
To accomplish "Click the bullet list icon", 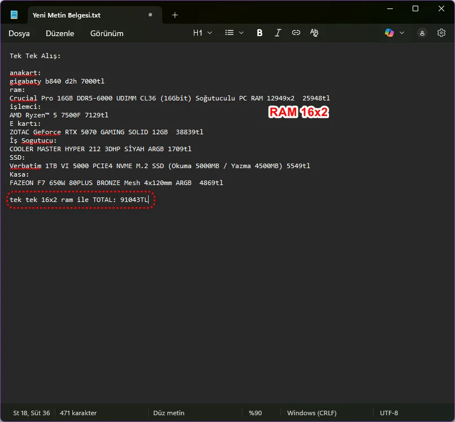I will tap(229, 33).
